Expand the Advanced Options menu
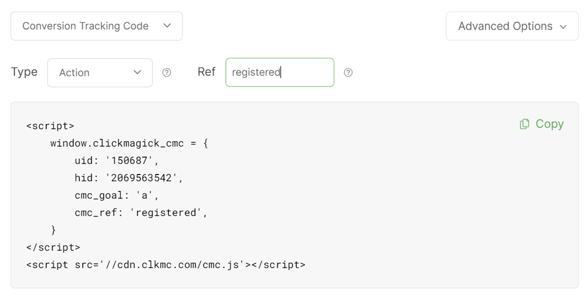 tap(511, 26)
